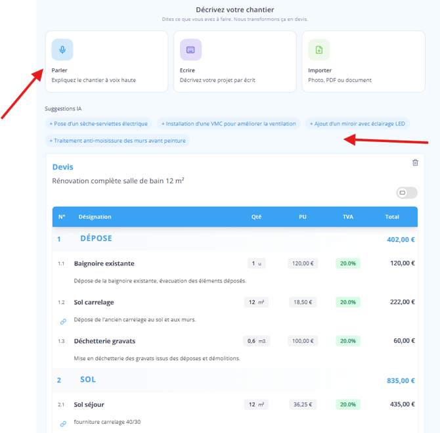Add the LED mirror suggestion chip
The height and width of the screenshot is (433, 440).
click(x=358, y=124)
